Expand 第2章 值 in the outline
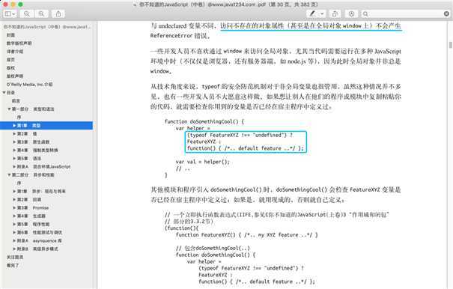The height and width of the screenshot is (289, 453). tap(14, 133)
